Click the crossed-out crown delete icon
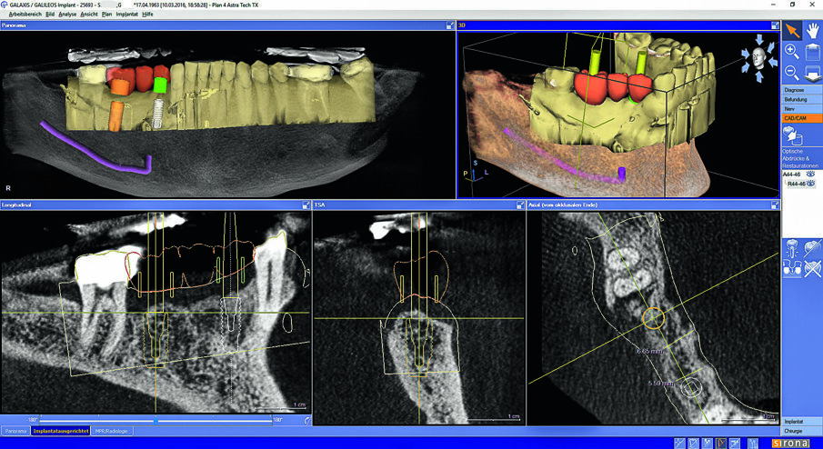The image size is (823, 449). click(x=812, y=268)
